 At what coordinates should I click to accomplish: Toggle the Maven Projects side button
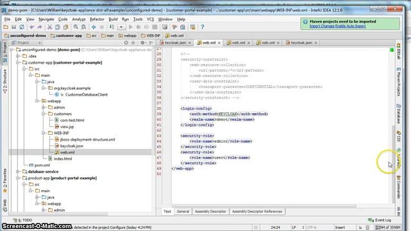(x=398, y=81)
